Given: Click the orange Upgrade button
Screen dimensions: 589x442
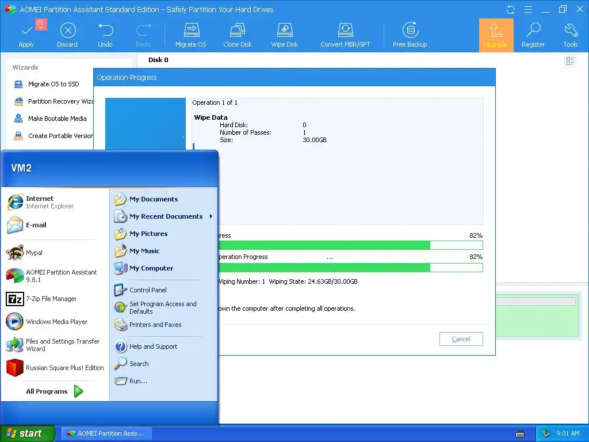Looking at the screenshot, I should [x=496, y=35].
